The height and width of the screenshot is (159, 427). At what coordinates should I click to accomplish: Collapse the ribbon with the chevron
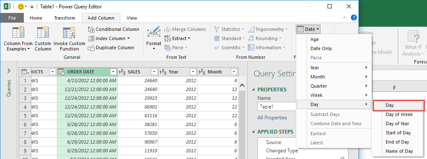point(345,18)
